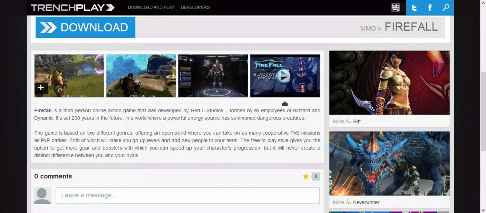Open the second Firefall screenshot thumbnail
The width and height of the screenshot is (486, 213).
click(141, 76)
